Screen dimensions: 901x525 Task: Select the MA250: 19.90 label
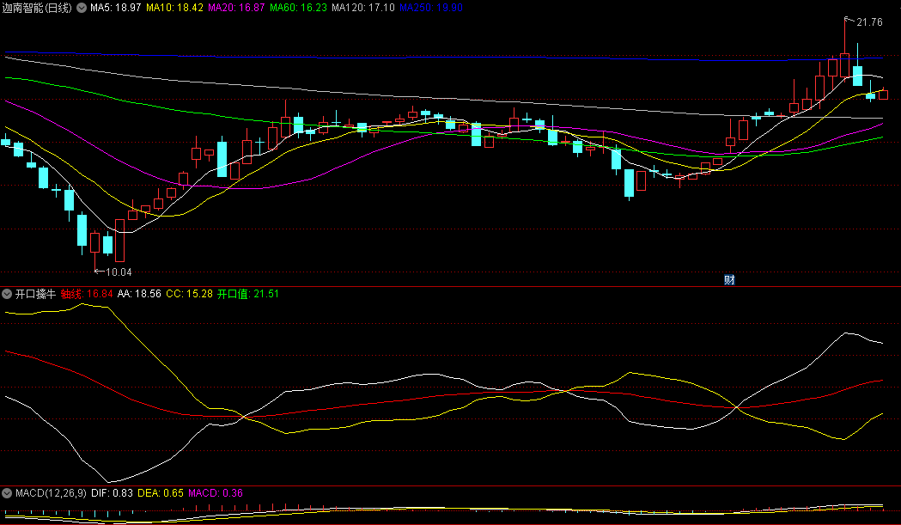[x=431, y=8]
